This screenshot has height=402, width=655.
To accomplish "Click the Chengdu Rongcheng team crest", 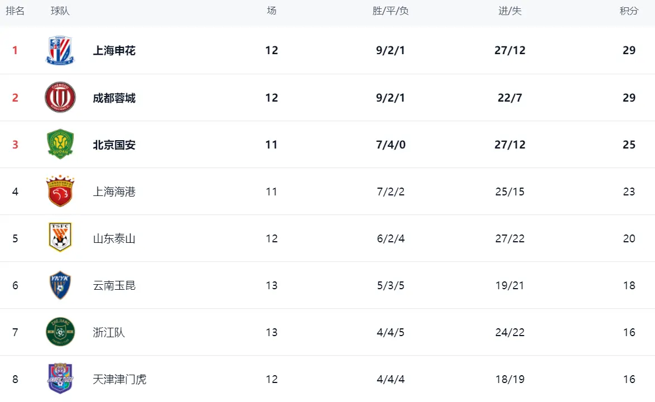I will (60, 97).
